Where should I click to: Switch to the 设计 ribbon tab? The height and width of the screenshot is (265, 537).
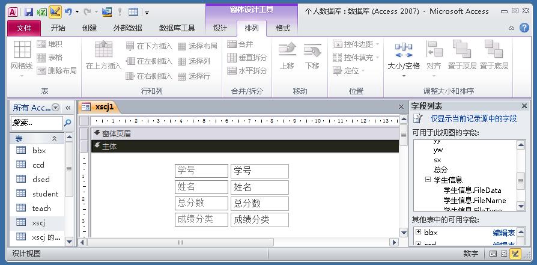(220, 28)
